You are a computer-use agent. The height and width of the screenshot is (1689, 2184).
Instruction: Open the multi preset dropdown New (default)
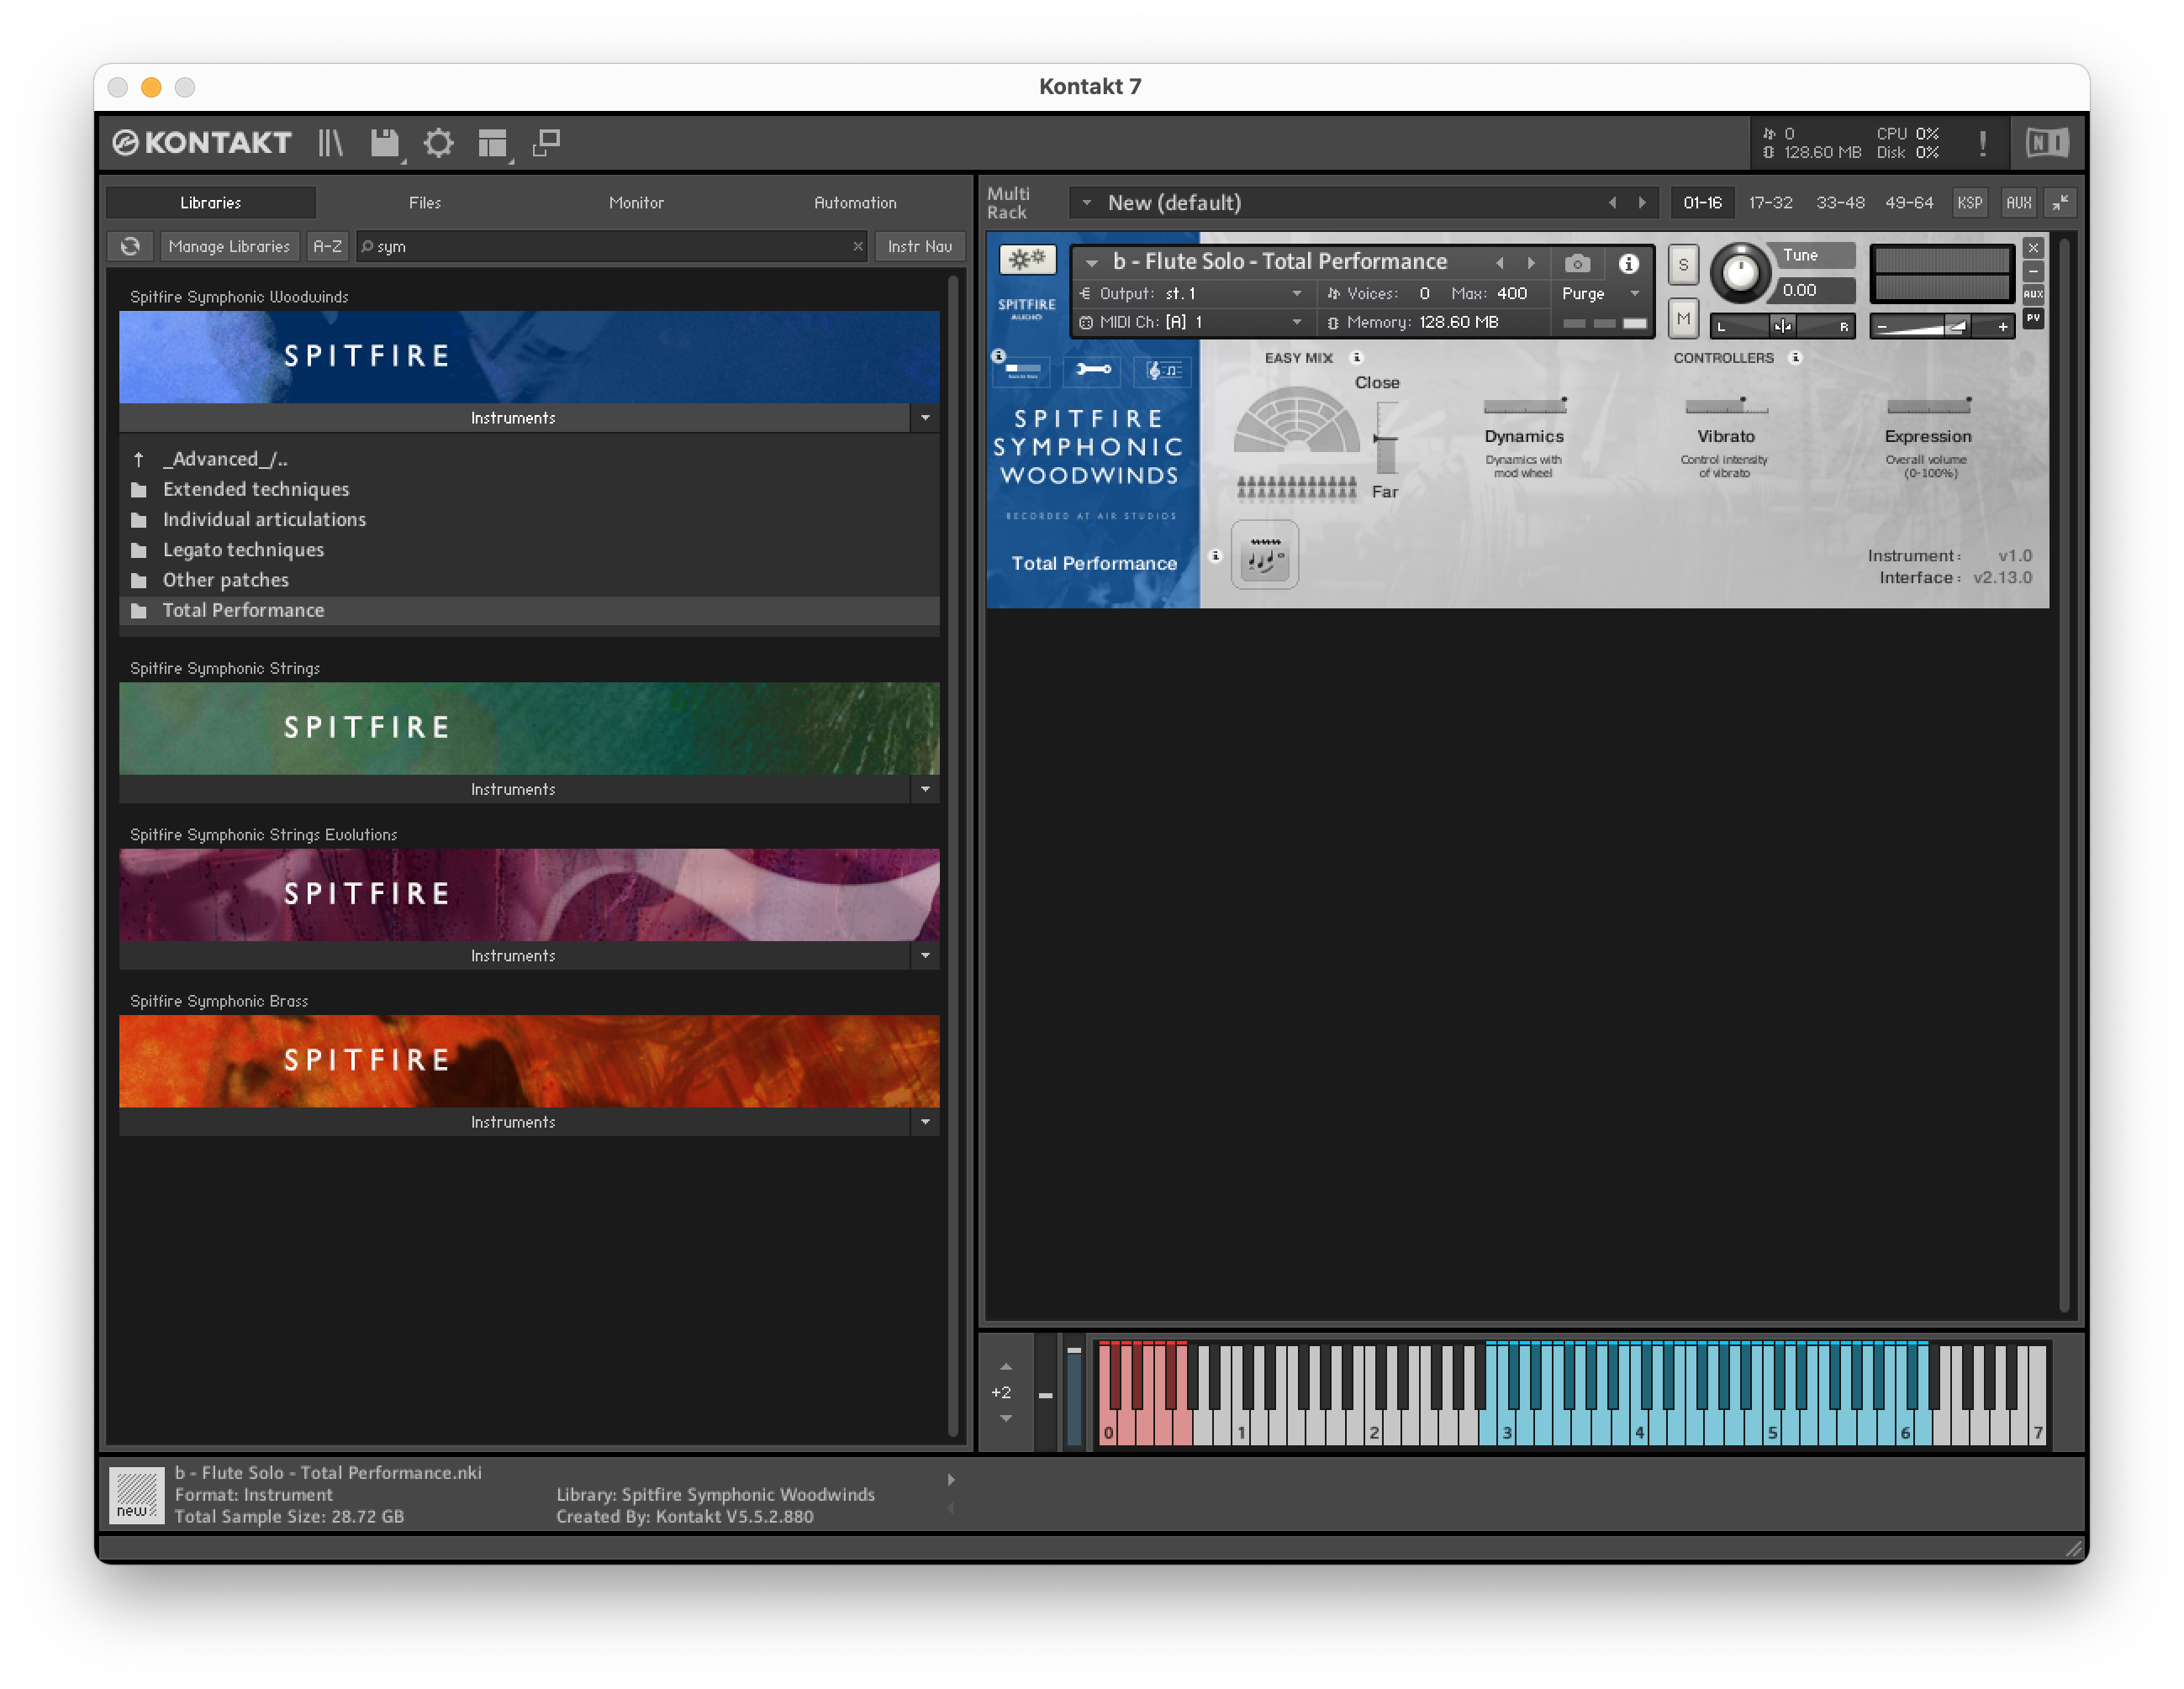(1086, 203)
